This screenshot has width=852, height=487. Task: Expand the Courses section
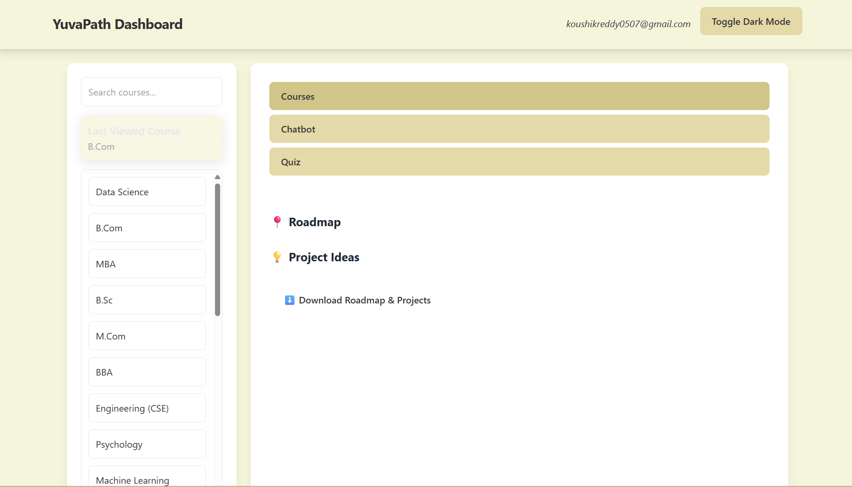(x=519, y=96)
